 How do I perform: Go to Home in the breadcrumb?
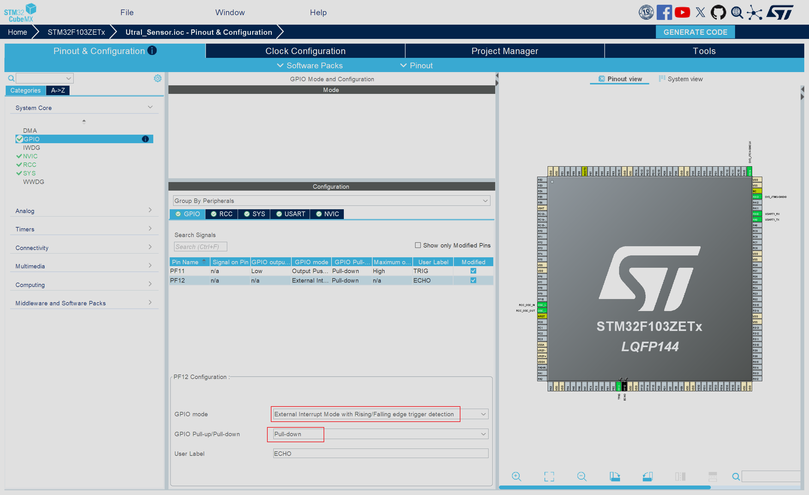[17, 32]
